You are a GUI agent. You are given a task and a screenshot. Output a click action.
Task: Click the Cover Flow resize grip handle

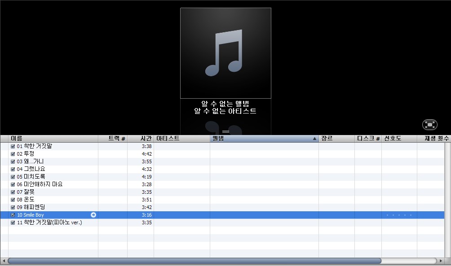pyautogui.click(x=226, y=131)
